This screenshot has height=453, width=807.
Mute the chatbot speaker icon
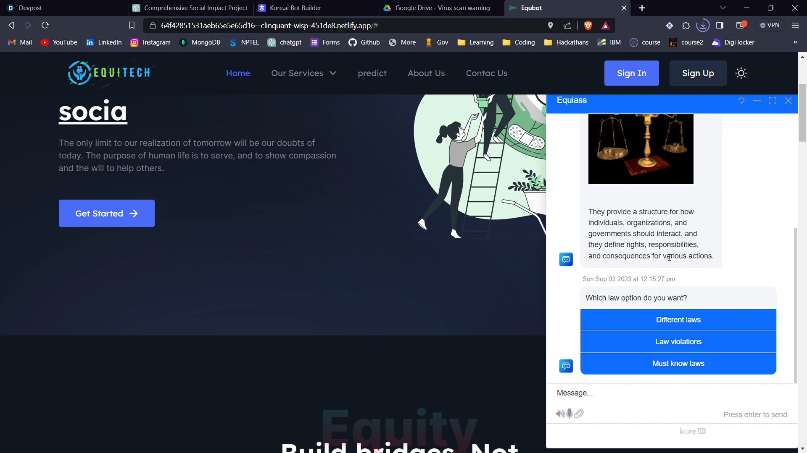pyautogui.click(x=560, y=414)
